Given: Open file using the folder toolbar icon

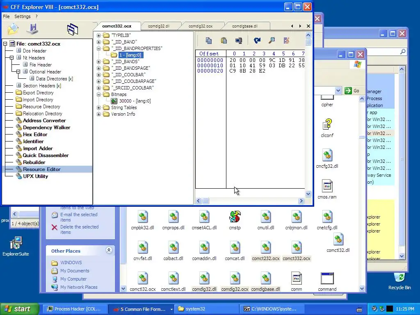Looking at the screenshot, I should (13, 29).
